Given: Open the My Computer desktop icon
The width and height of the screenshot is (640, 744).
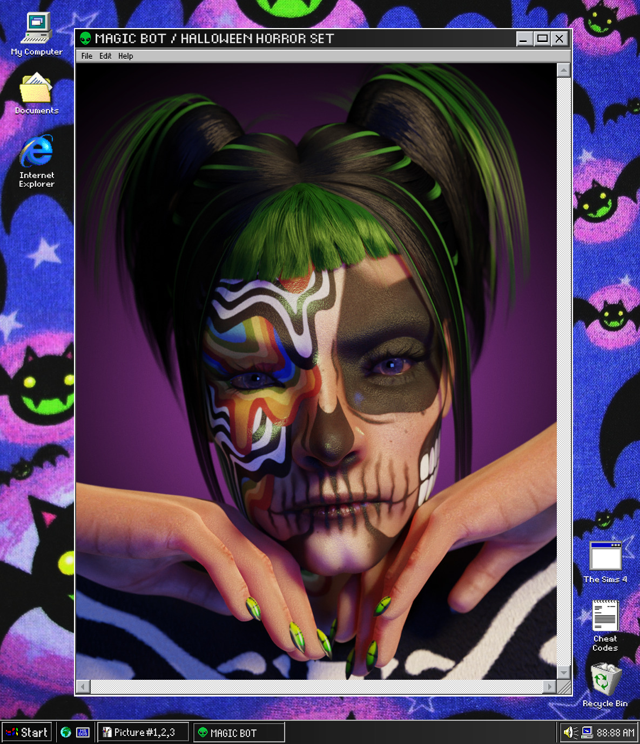Looking at the screenshot, I should (36, 33).
